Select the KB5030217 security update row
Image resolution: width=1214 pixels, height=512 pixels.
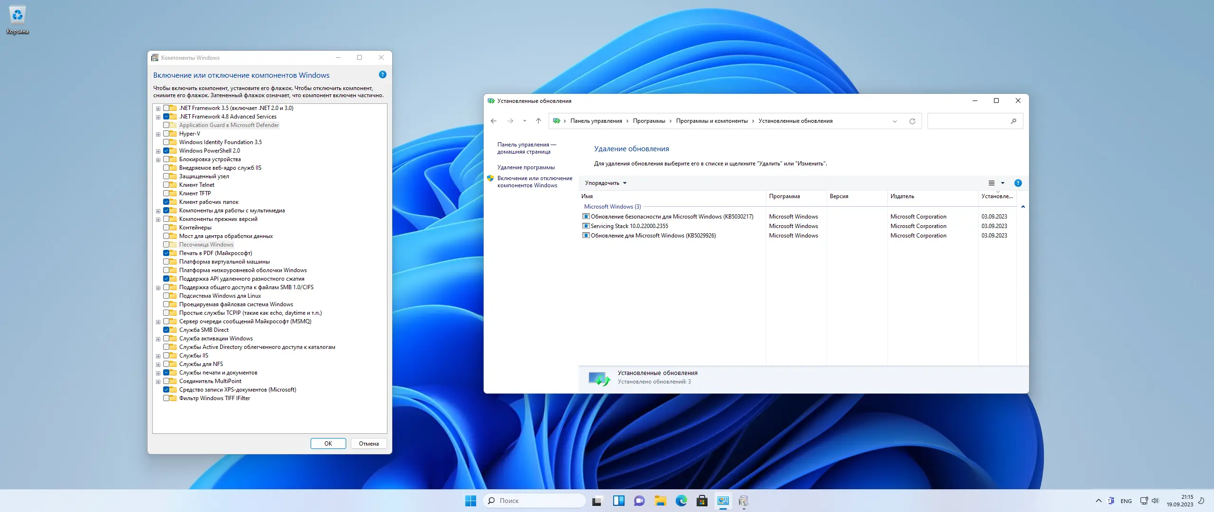point(671,217)
